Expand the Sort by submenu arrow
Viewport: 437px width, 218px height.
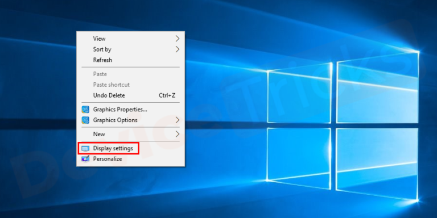(178, 49)
